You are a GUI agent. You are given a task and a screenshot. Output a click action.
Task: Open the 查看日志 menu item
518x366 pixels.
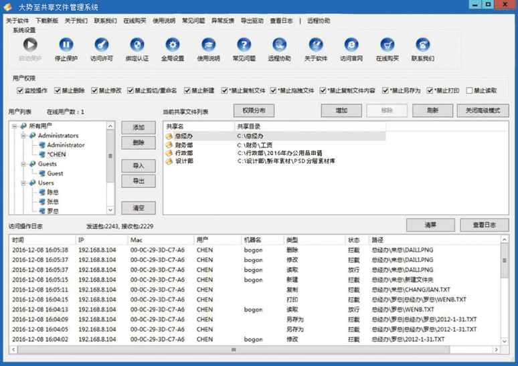click(x=281, y=21)
